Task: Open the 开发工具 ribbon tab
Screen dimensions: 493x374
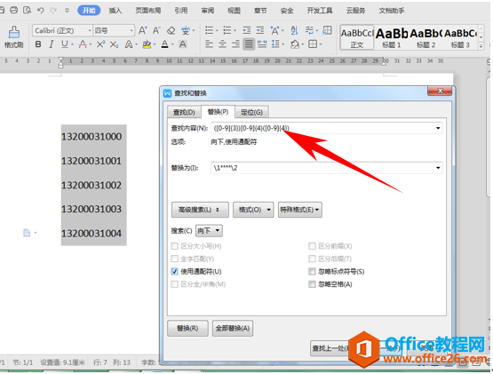Action: pyautogui.click(x=320, y=11)
